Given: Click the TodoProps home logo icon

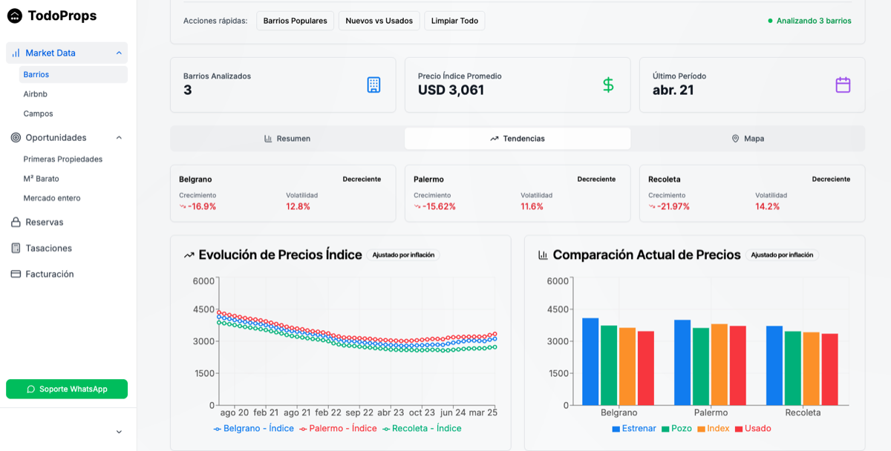Looking at the screenshot, I should click(15, 16).
